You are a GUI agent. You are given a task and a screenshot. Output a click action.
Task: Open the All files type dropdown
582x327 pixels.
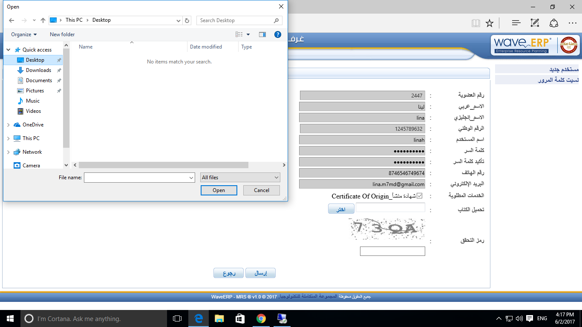[x=240, y=178]
